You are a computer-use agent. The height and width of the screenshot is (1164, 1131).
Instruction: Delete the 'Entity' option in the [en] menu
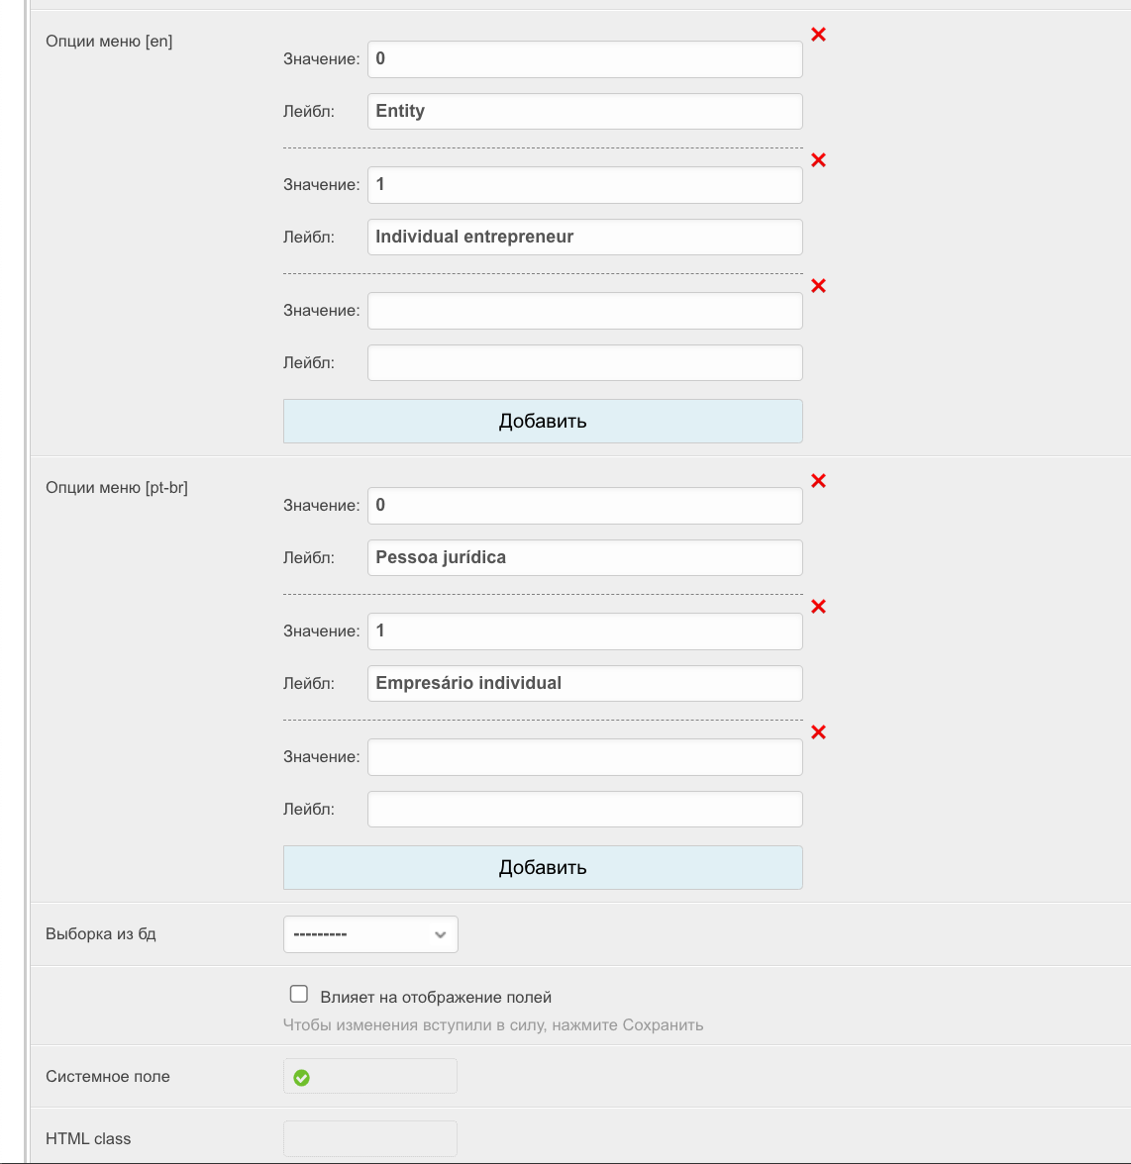click(818, 35)
